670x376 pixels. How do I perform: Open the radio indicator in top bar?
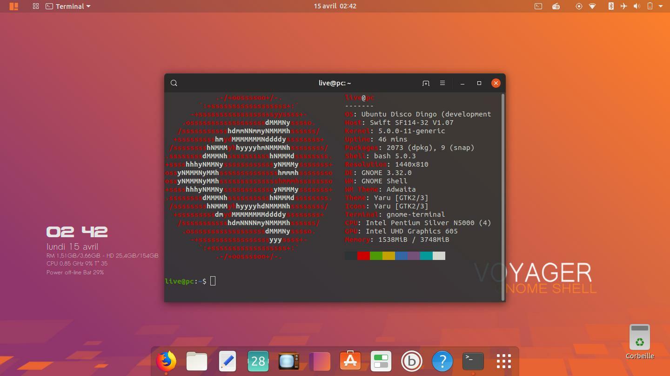pos(556,6)
